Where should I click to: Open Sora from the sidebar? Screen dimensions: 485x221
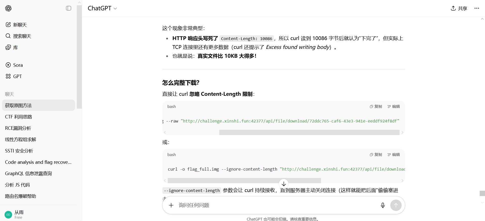[x=18, y=65]
